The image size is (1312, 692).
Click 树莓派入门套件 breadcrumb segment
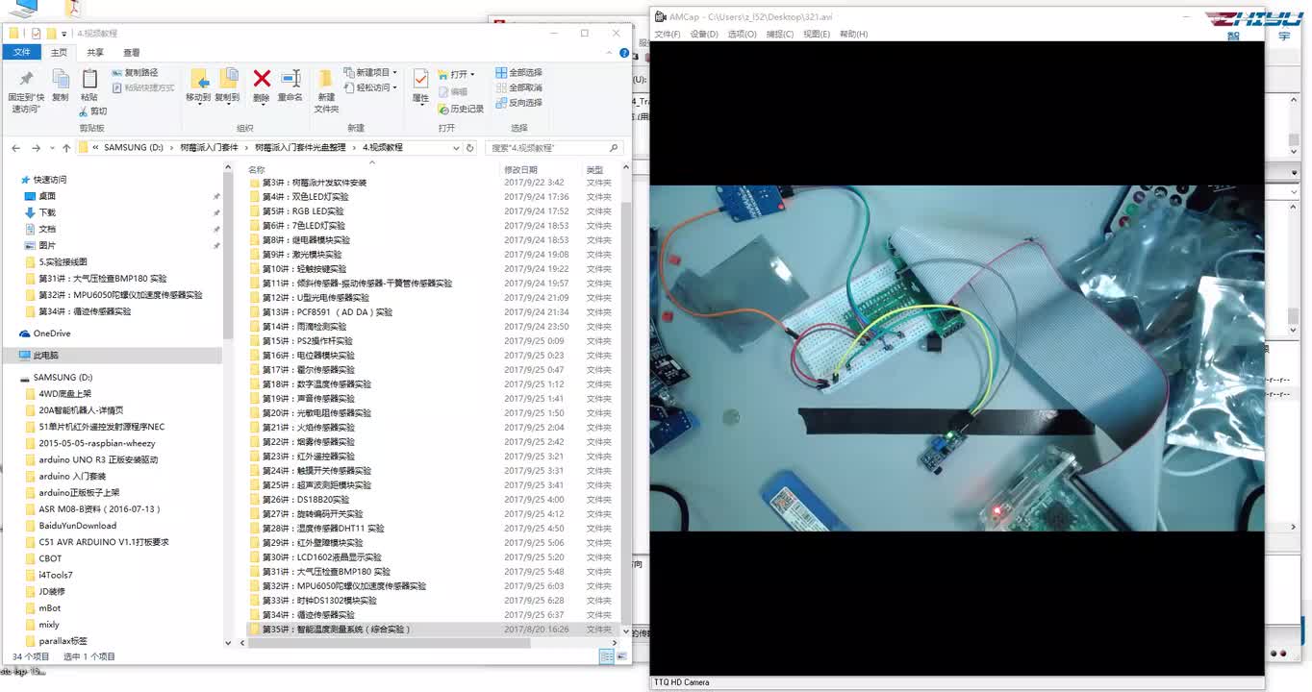[x=209, y=148]
